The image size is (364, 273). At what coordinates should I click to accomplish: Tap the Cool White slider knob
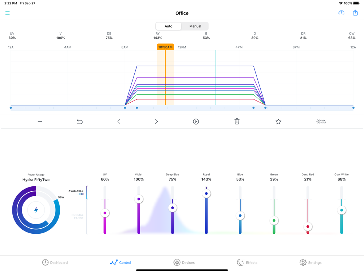[341, 210]
